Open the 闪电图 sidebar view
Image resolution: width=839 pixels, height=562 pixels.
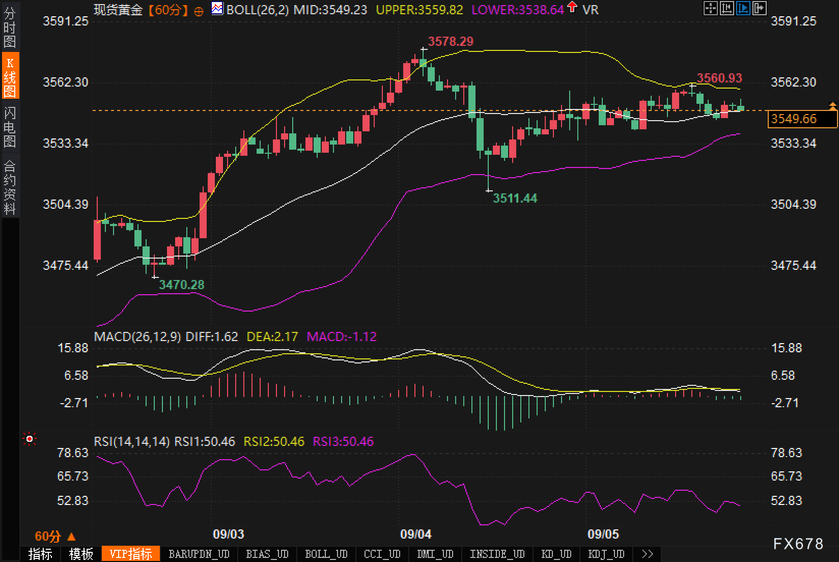point(10,127)
